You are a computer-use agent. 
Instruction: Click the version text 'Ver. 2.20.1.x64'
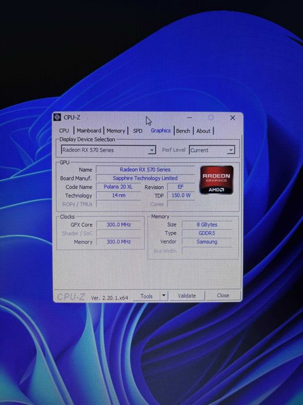pos(110,298)
